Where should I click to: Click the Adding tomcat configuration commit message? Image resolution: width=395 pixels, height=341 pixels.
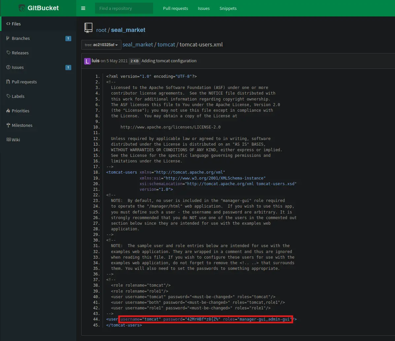(169, 61)
